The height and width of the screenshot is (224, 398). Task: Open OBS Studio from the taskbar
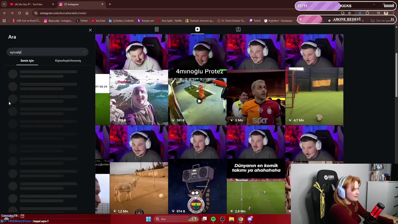point(222,219)
